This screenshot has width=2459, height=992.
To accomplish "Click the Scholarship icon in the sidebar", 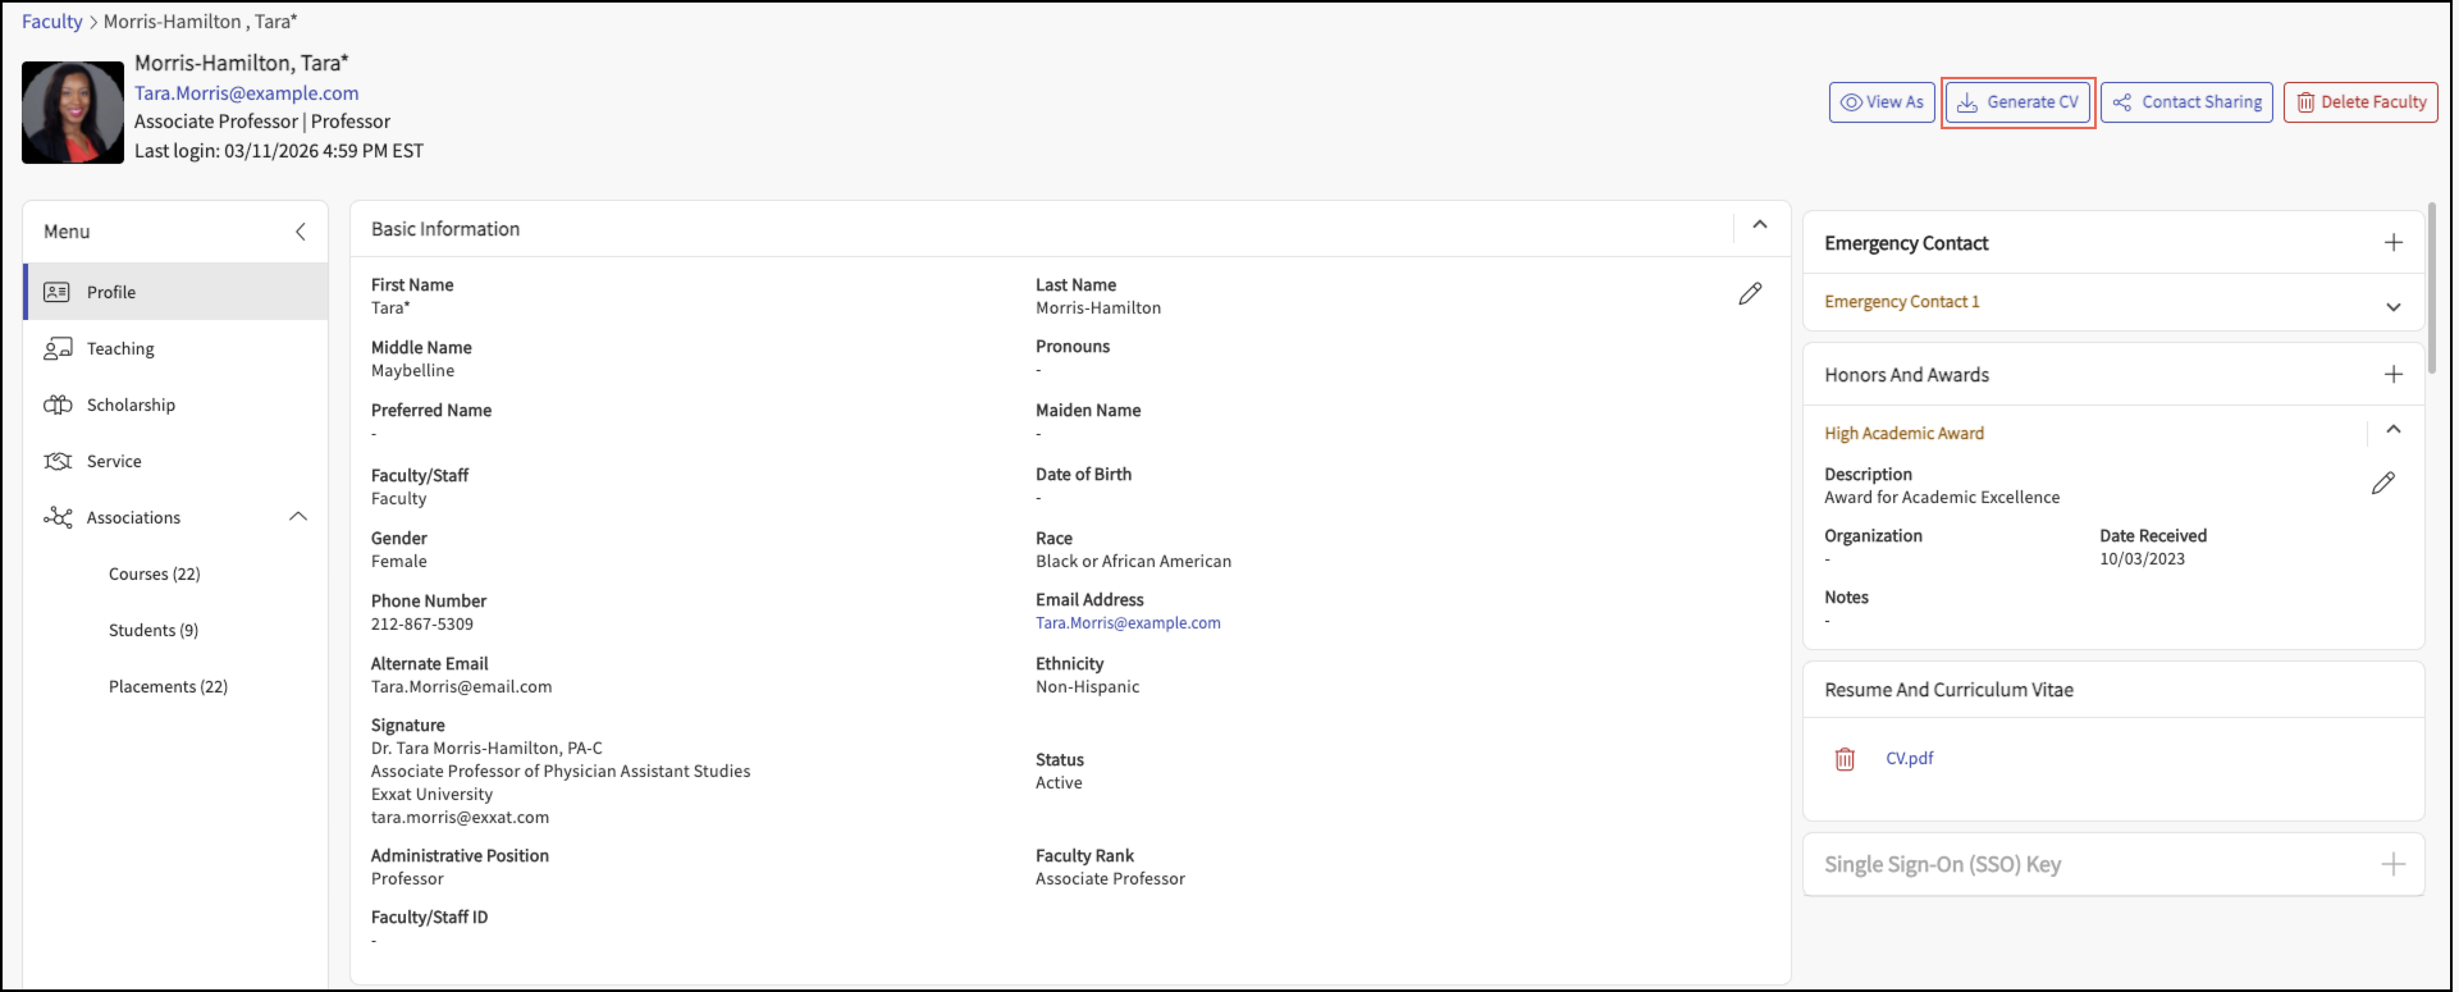I will [57, 405].
